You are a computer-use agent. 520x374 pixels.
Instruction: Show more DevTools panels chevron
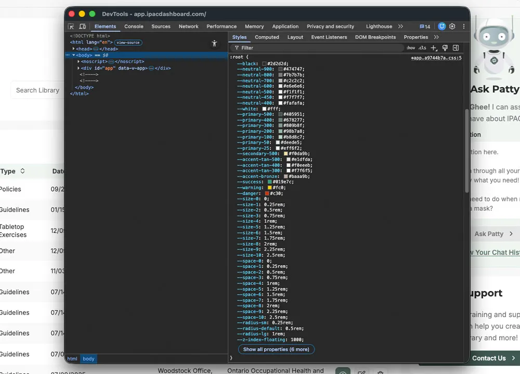pyautogui.click(x=400, y=26)
